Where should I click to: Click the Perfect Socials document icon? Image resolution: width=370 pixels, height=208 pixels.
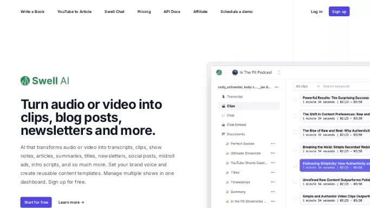click(227, 144)
